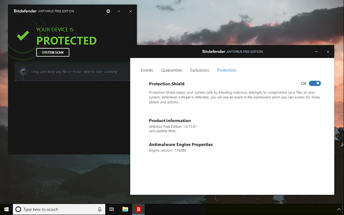The image size is (344, 215).
Task: Click the drag and drop scanning area
Action: click(72, 72)
